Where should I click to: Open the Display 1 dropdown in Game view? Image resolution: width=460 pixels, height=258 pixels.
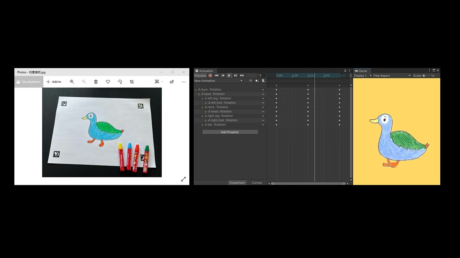(x=363, y=76)
